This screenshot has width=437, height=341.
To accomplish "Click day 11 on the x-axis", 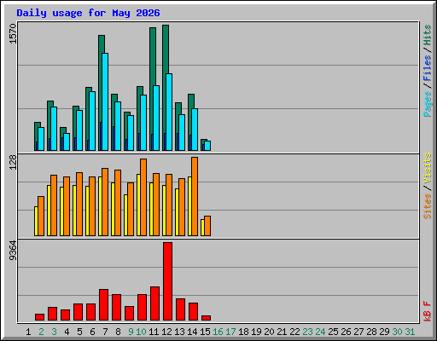I will pyautogui.click(x=154, y=332).
